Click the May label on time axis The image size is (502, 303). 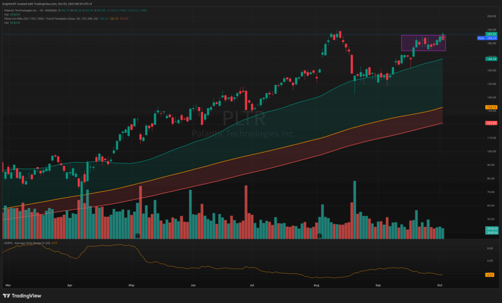(x=131, y=284)
